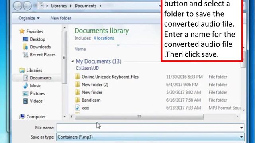
Task: Click the C:\Users\UD path text
Action: [x=87, y=68]
